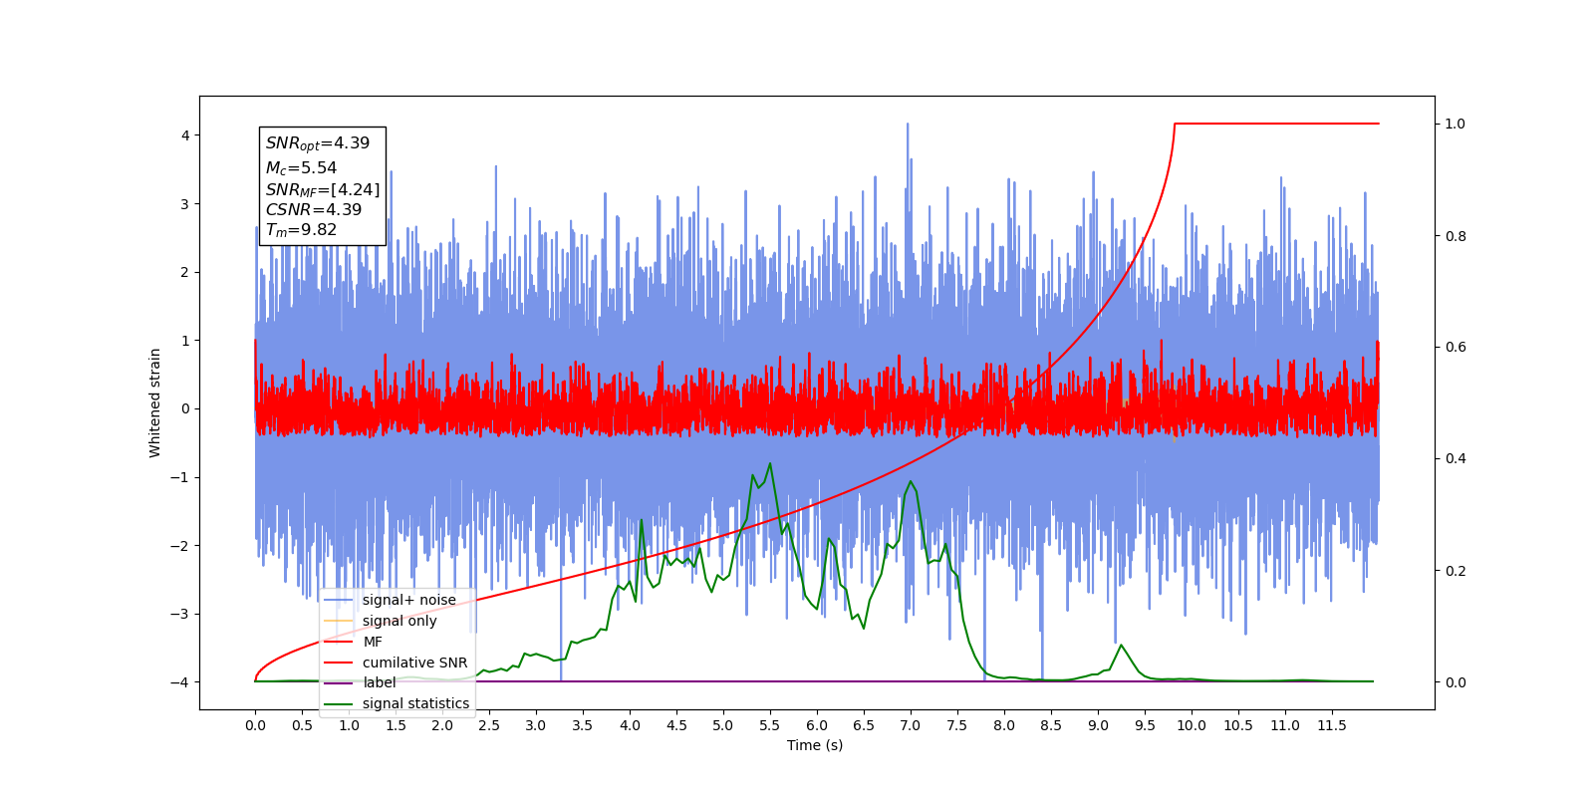Click the 9.0 time axis tick label
This screenshot has height=797, width=1594.
coord(1098,725)
